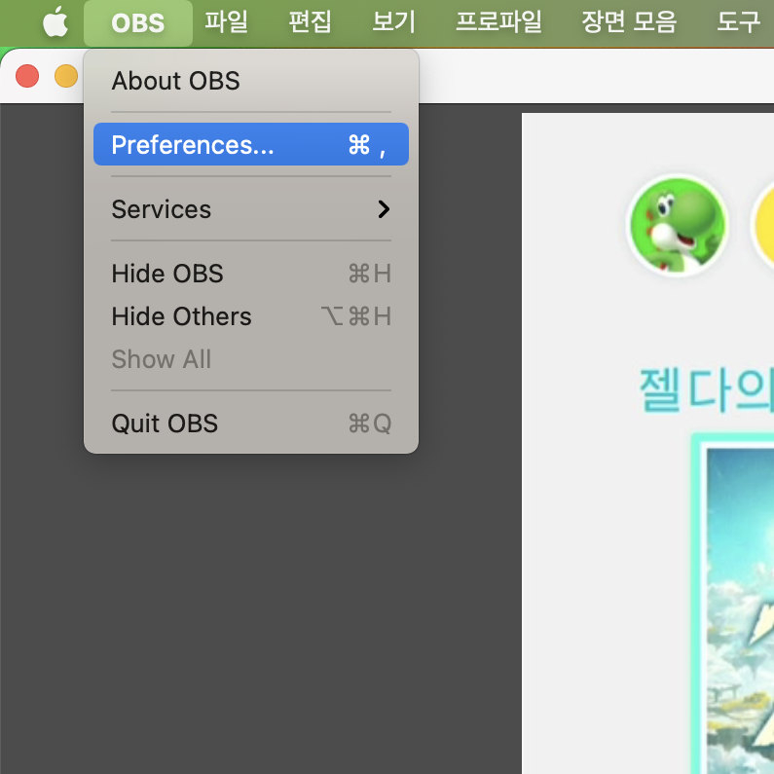Click the teal 젤다의 title text

click(707, 390)
